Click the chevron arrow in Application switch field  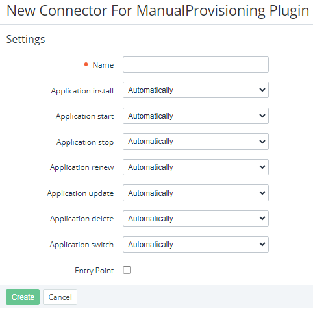click(262, 244)
